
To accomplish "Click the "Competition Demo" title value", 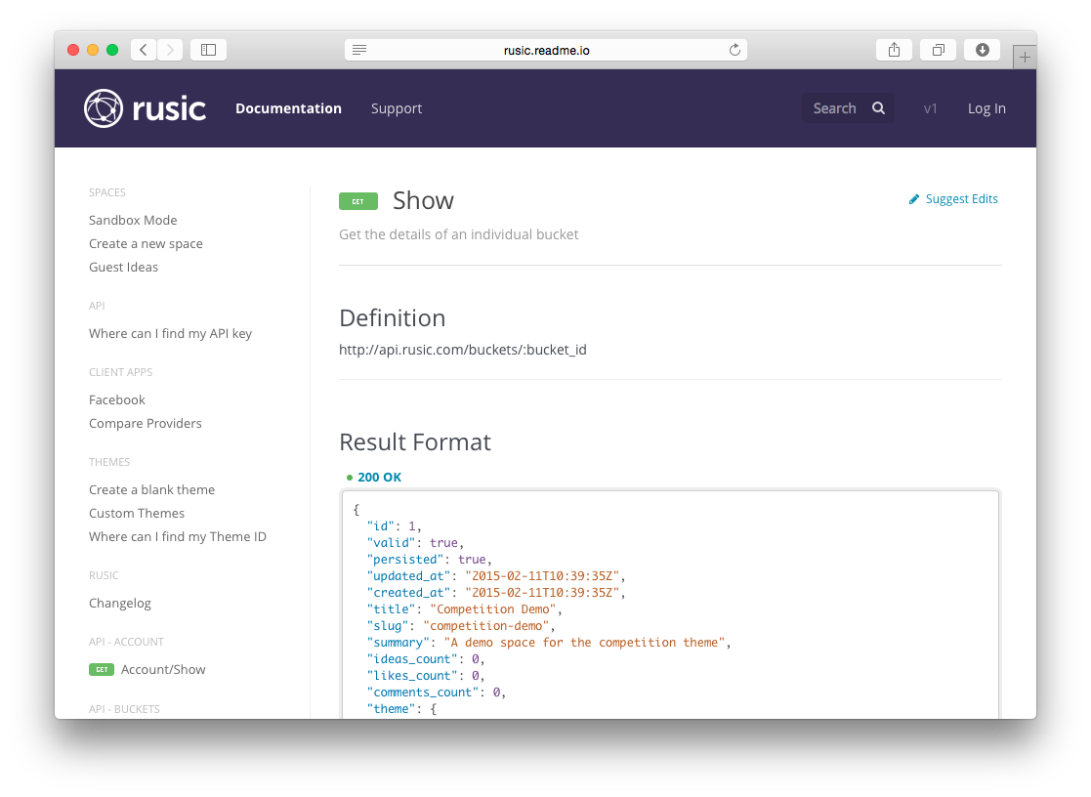I will [492, 609].
